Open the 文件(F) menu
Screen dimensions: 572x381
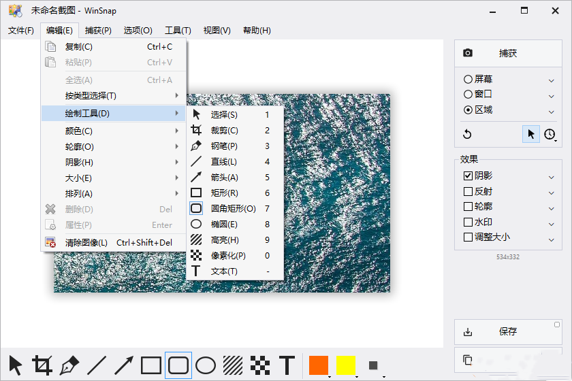[x=21, y=30]
